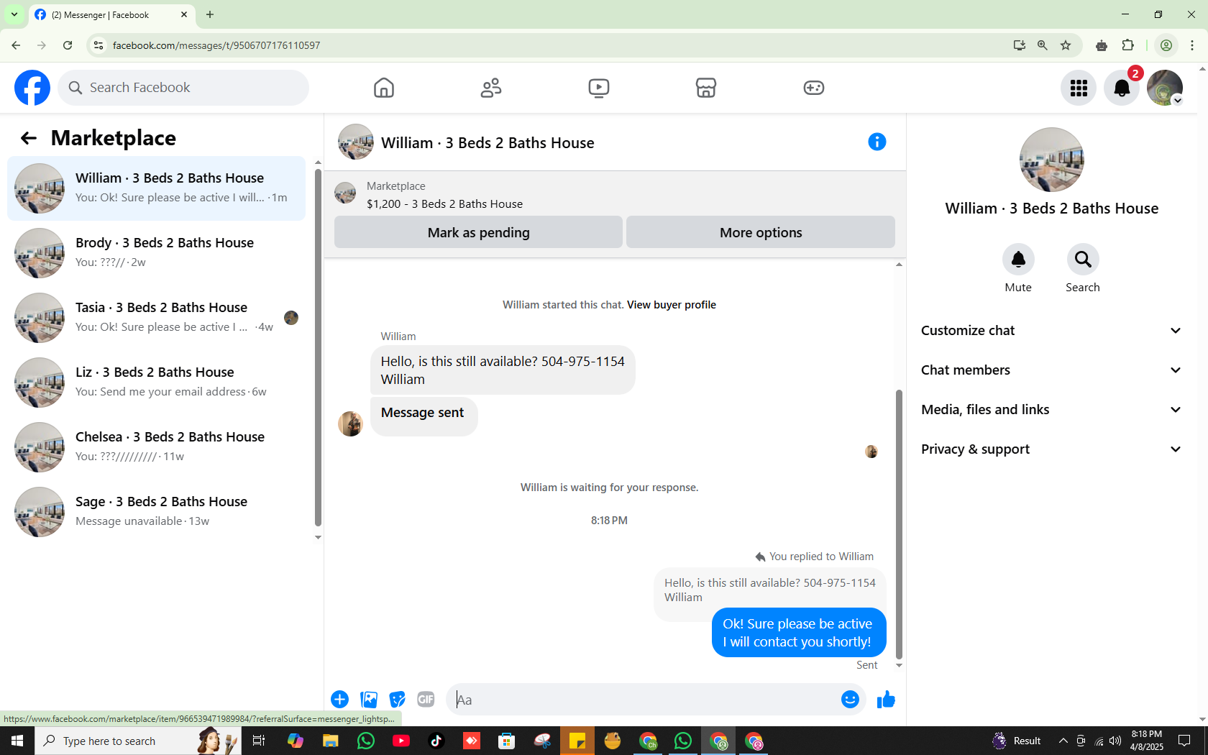This screenshot has width=1208, height=755.
Task: Open TikTok from the taskbar
Action: [436, 741]
